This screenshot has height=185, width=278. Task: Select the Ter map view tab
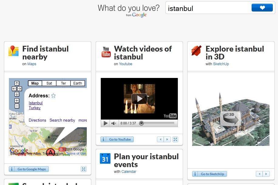click(63, 83)
